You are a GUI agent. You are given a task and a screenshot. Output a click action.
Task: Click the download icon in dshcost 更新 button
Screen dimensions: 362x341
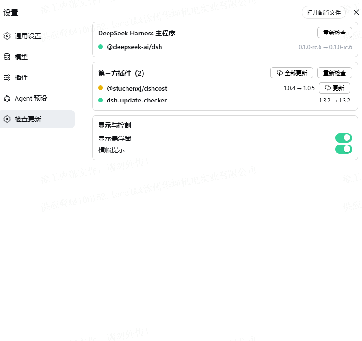click(328, 88)
